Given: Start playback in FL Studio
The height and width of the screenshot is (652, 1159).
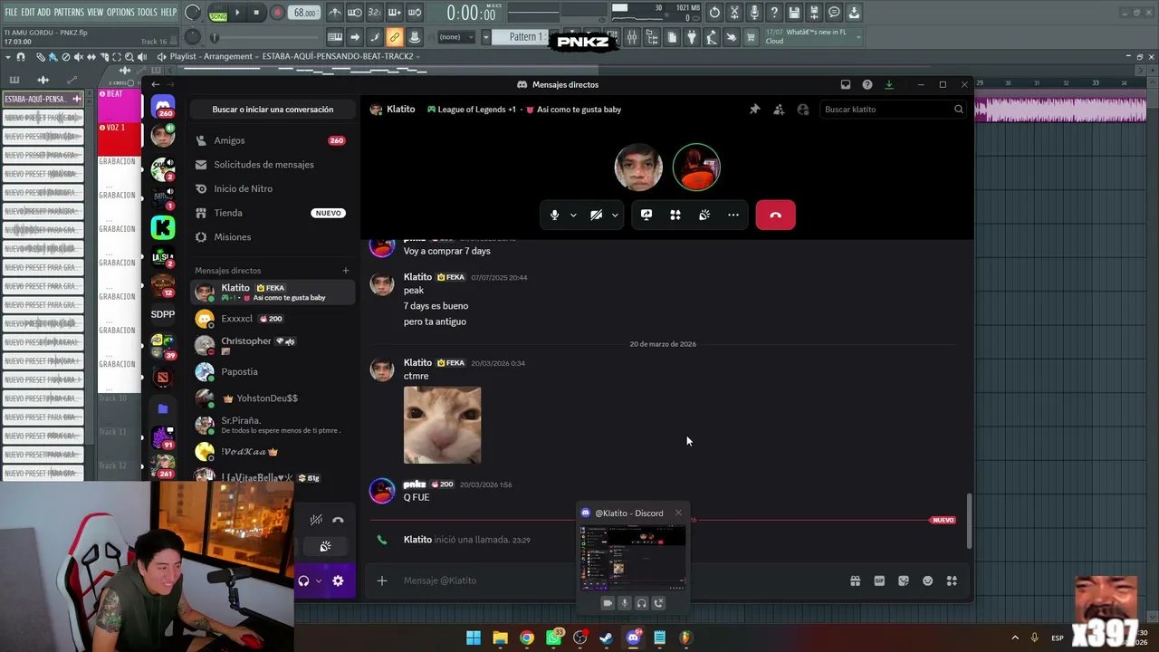Looking at the screenshot, I should coord(237,13).
